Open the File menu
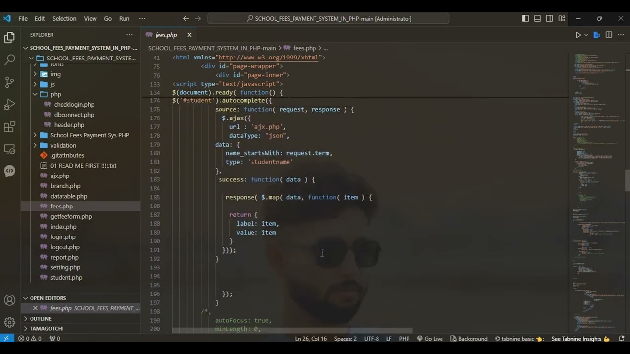 click(23, 18)
